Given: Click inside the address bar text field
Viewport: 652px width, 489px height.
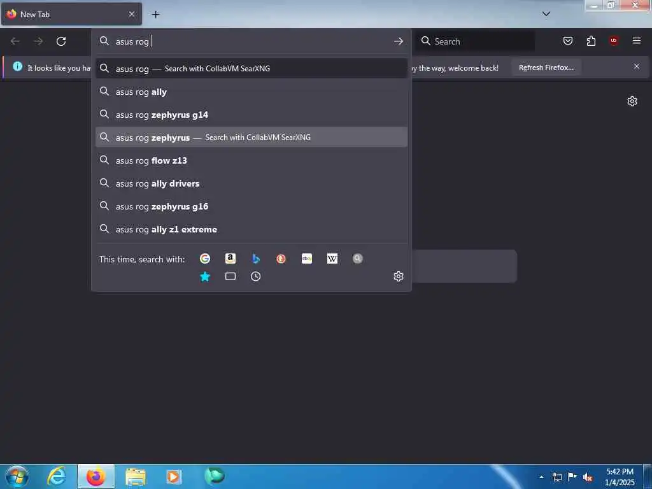Looking at the screenshot, I should (252, 41).
